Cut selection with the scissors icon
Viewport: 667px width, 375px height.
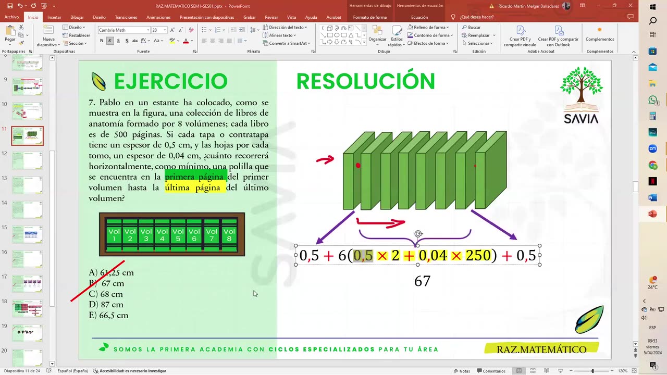click(x=20, y=28)
